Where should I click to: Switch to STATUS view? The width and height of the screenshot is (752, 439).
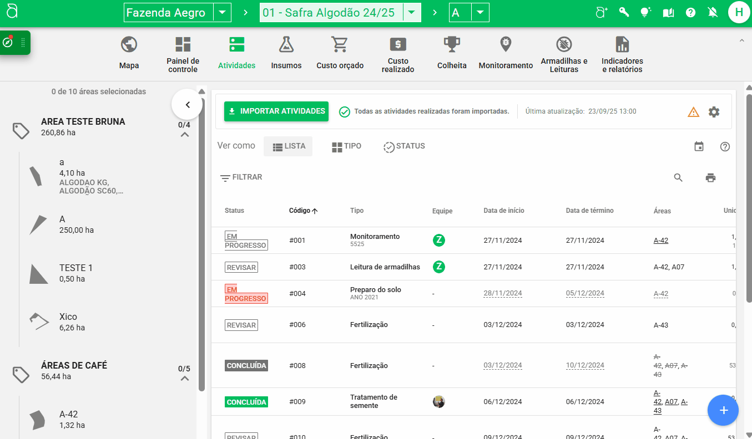[404, 146]
